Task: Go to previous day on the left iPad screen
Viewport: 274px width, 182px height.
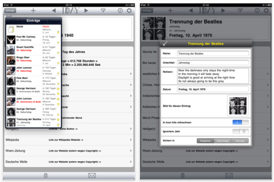Action: pyautogui.click(x=54, y=11)
